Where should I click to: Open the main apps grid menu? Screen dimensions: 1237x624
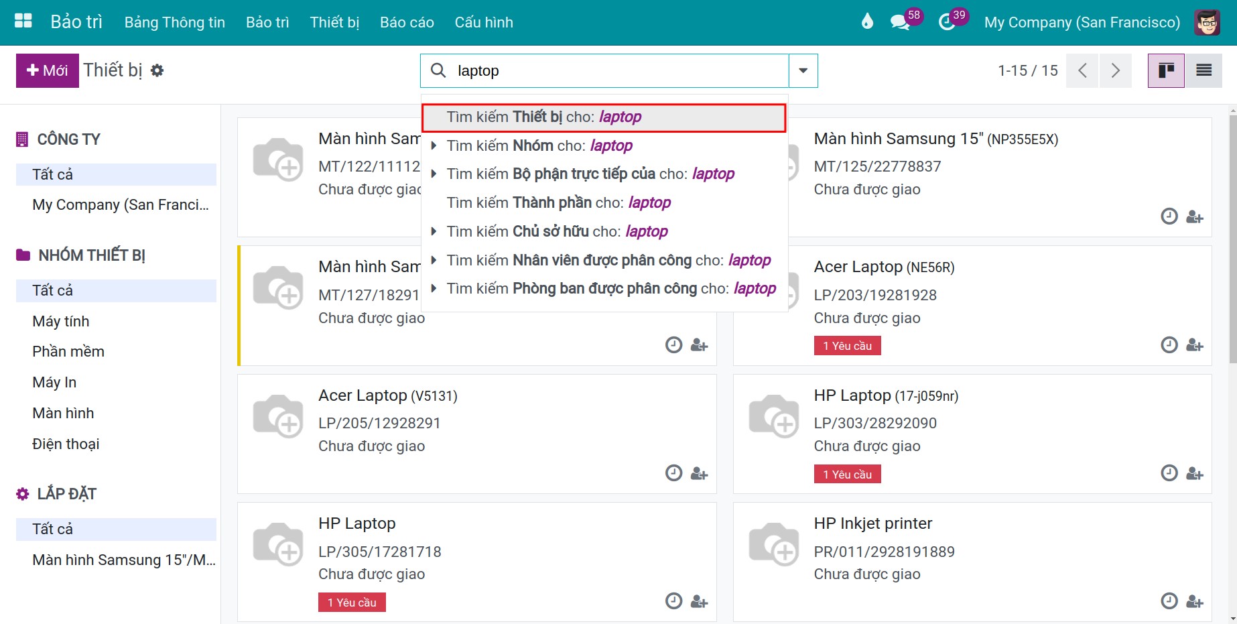(x=23, y=21)
